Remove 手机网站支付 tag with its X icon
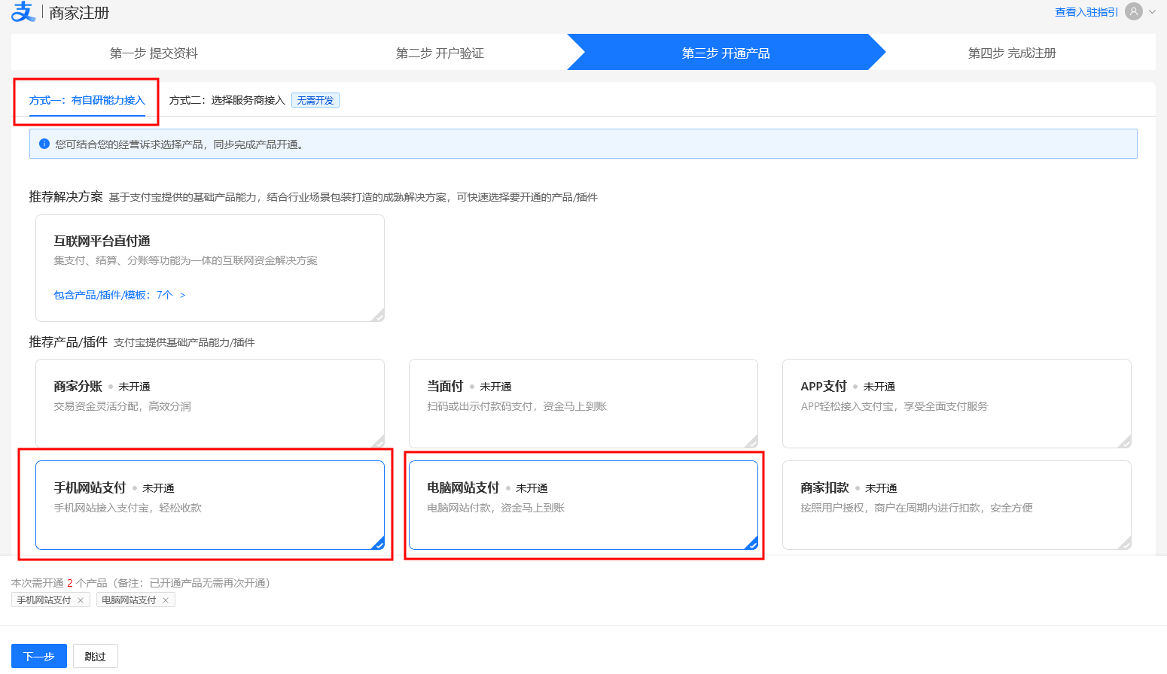 click(81, 600)
